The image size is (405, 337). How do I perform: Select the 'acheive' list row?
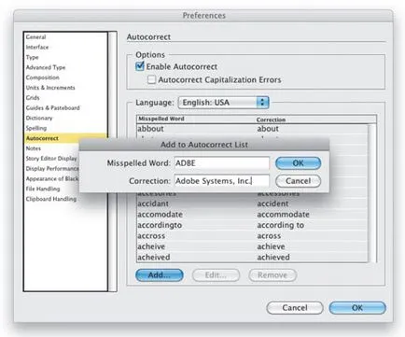click(252, 246)
